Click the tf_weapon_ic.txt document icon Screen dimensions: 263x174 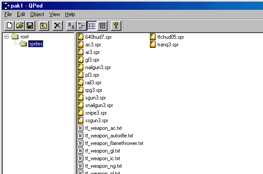coord(81,158)
